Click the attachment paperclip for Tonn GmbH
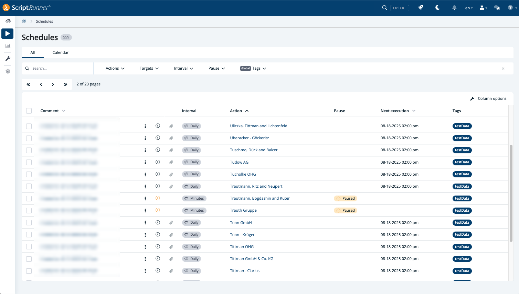This screenshot has height=294, width=519. tap(171, 223)
